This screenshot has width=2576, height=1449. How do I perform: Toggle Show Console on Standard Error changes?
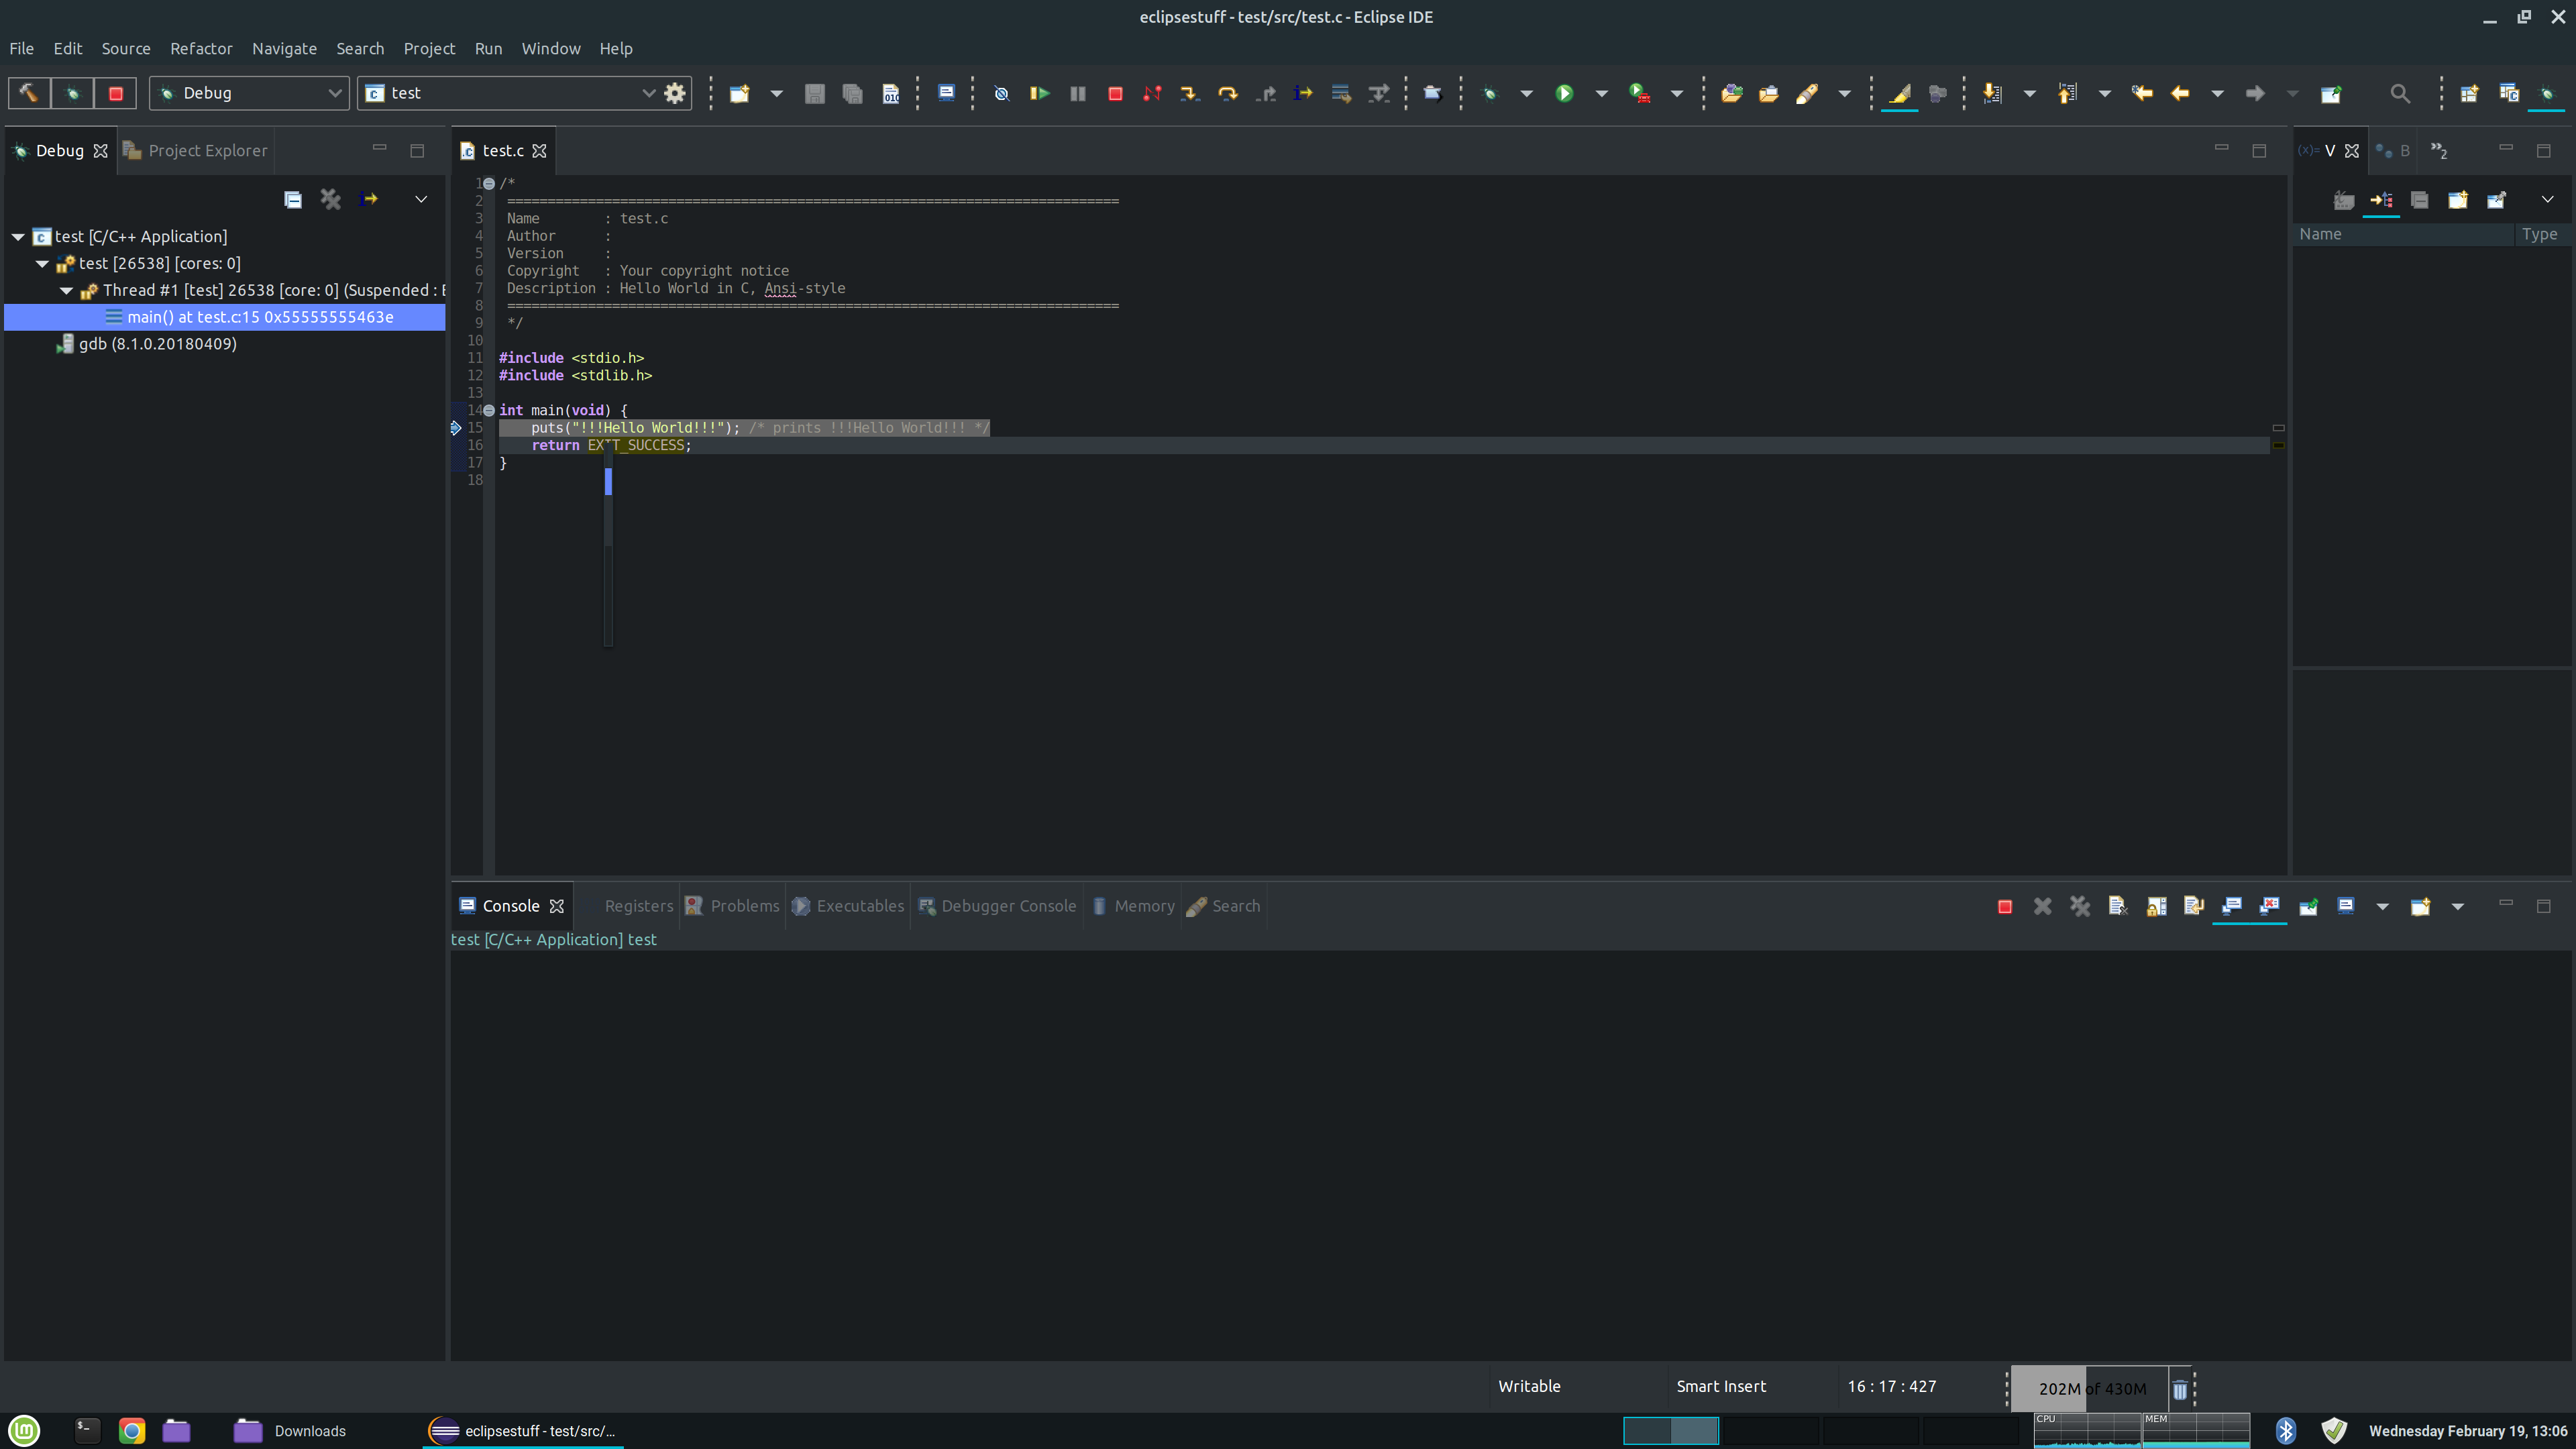pos(2270,907)
